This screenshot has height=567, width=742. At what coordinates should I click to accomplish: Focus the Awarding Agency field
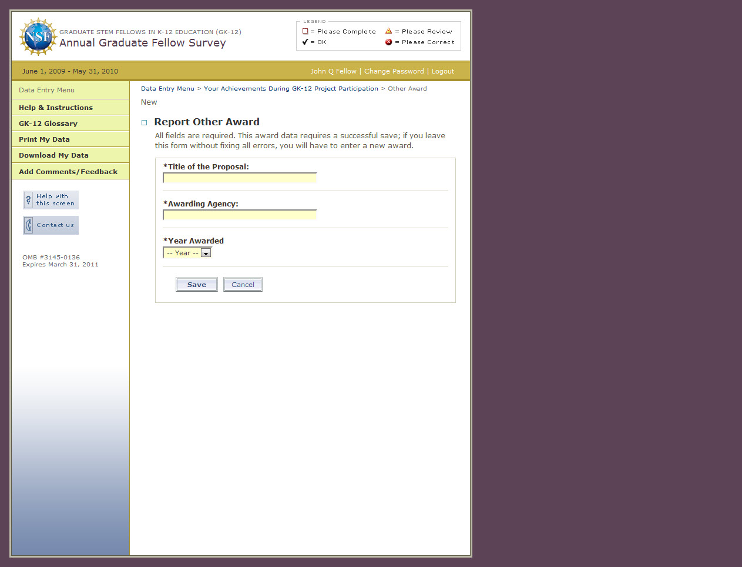240,215
